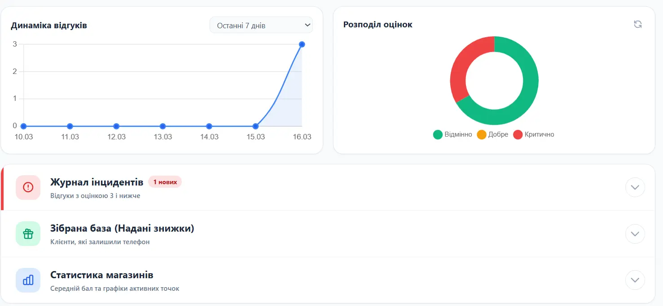Image resolution: width=663 pixels, height=306 pixels.
Task: Click the data point for 16.03
Action: pyautogui.click(x=302, y=44)
